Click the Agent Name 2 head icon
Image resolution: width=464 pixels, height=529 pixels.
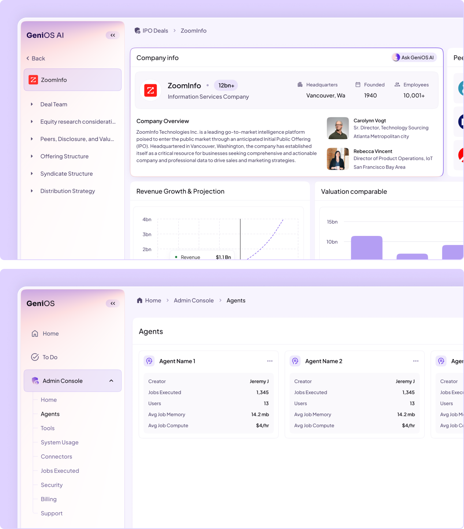click(295, 361)
